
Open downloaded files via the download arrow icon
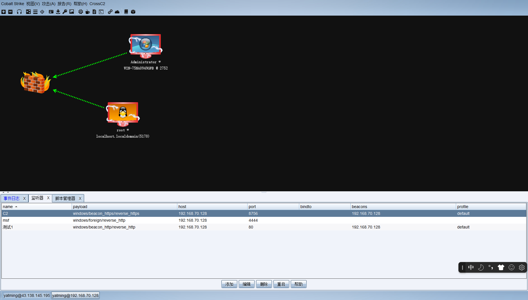pos(58,12)
